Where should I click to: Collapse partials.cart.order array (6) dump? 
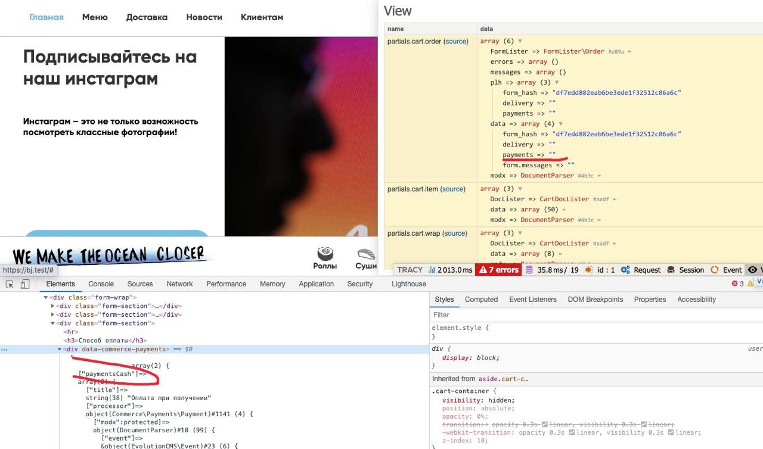click(520, 41)
